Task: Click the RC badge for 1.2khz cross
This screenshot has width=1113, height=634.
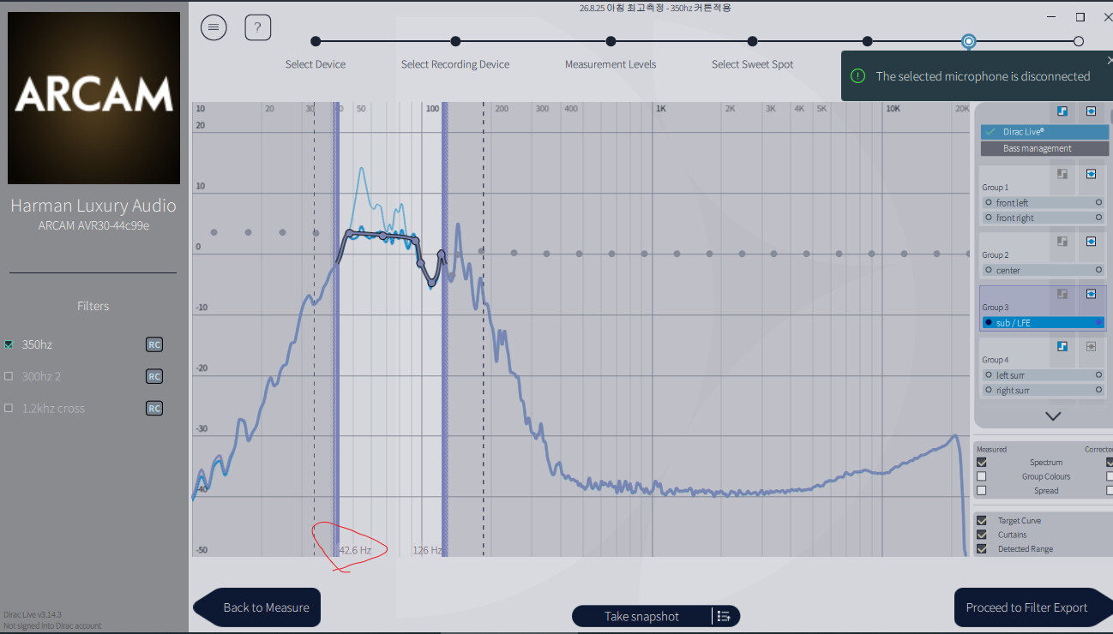Action: tap(154, 408)
